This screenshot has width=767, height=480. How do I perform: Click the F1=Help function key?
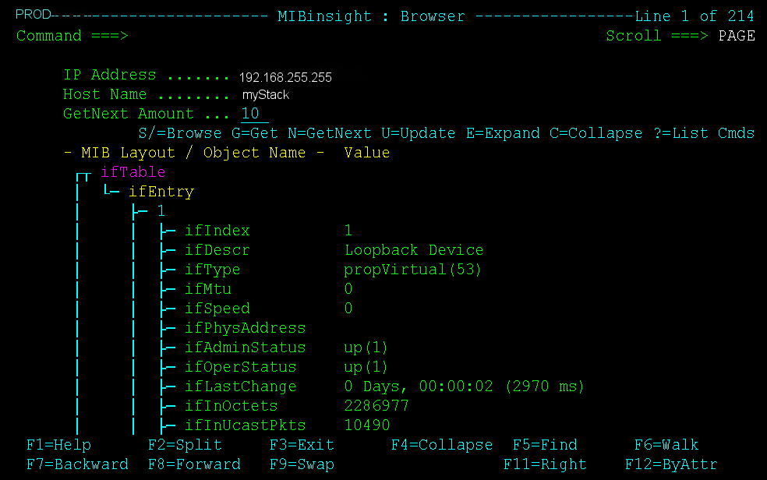point(58,444)
